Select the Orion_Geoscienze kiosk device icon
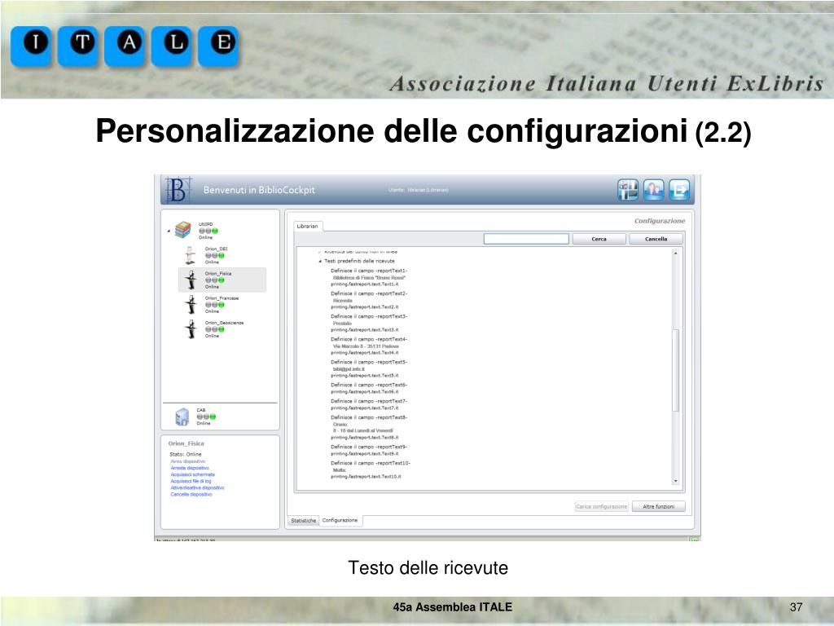The width and height of the screenshot is (834, 626). [x=191, y=329]
